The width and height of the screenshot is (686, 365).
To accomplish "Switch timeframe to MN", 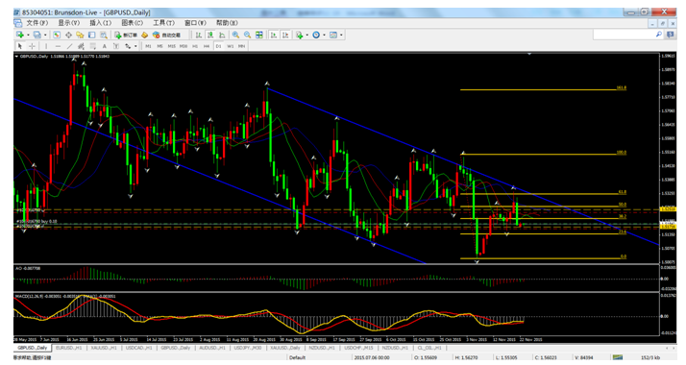I will click(x=241, y=46).
